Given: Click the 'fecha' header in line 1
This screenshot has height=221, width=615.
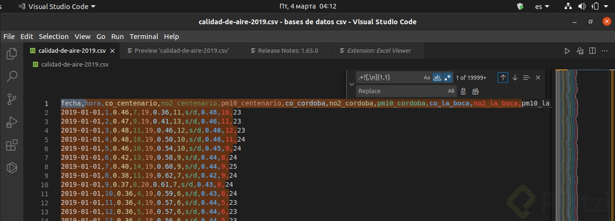Looking at the screenshot, I should tap(71, 104).
